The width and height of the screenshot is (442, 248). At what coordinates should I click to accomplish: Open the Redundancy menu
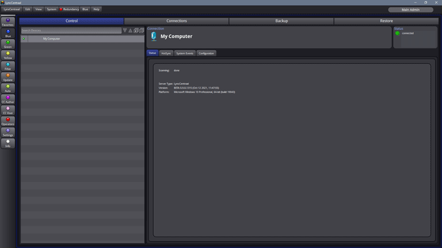70,9
